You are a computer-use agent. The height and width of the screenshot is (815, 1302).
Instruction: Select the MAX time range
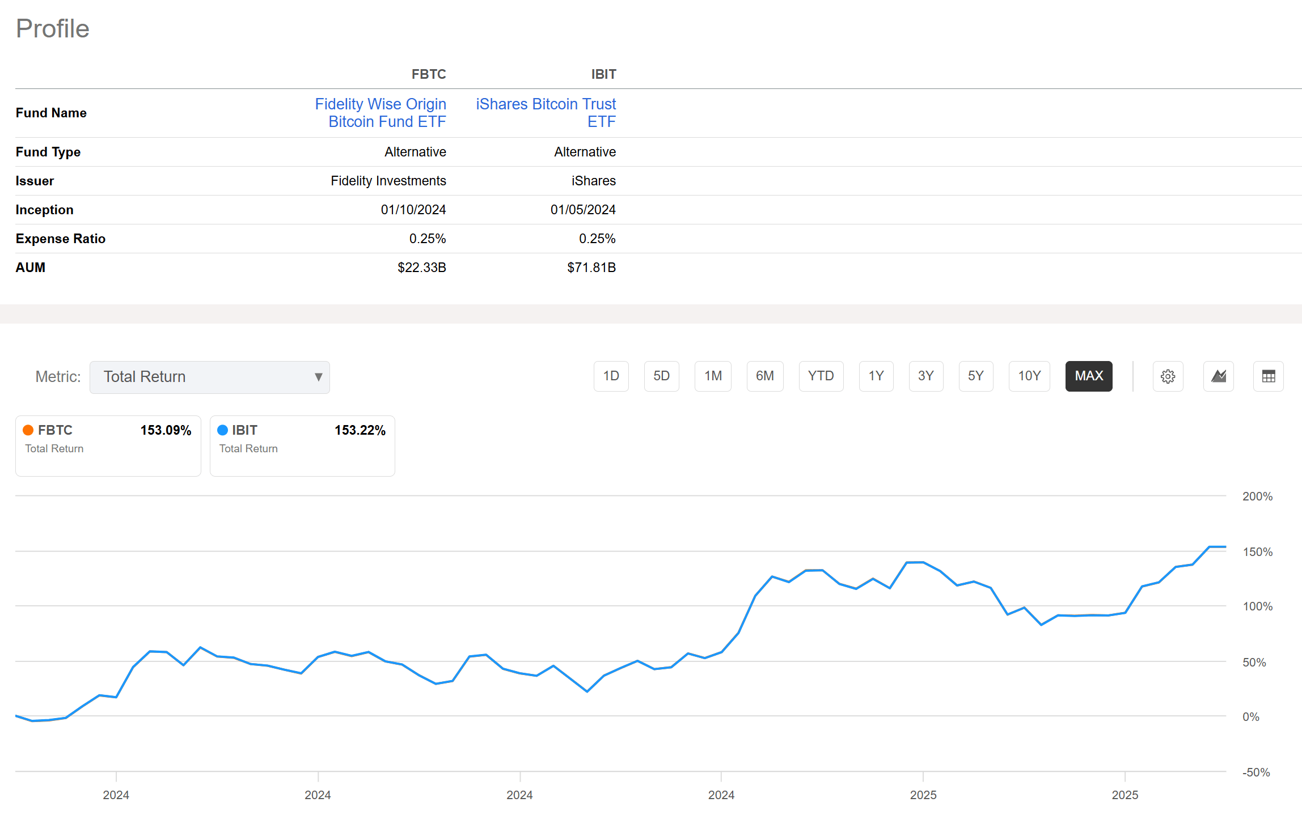tap(1089, 376)
